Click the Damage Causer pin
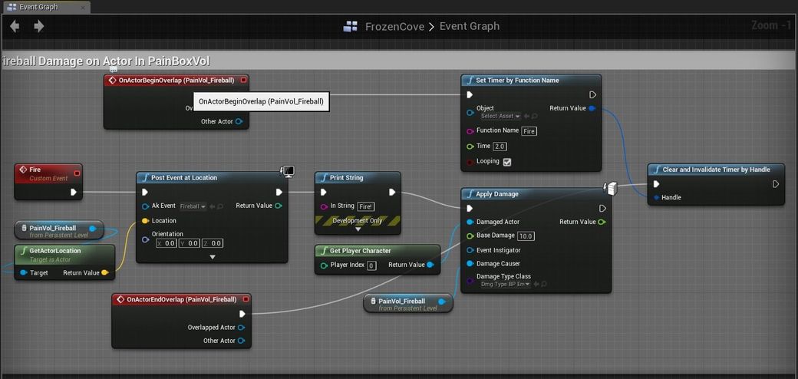 pos(470,263)
